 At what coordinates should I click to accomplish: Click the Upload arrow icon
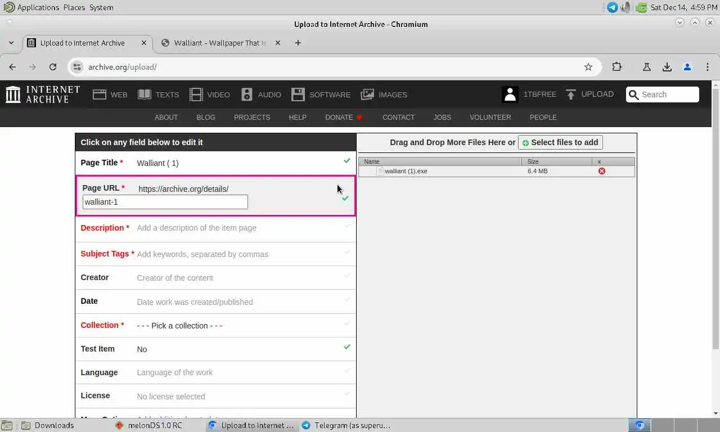click(x=571, y=94)
